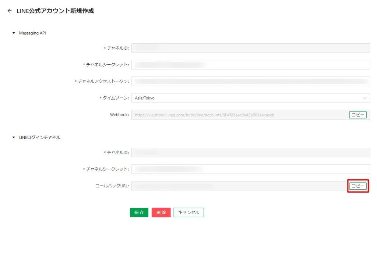The width and height of the screenshot is (377, 265).
Task: Click the LINEログインチャネル section label
Action: coord(40,137)
